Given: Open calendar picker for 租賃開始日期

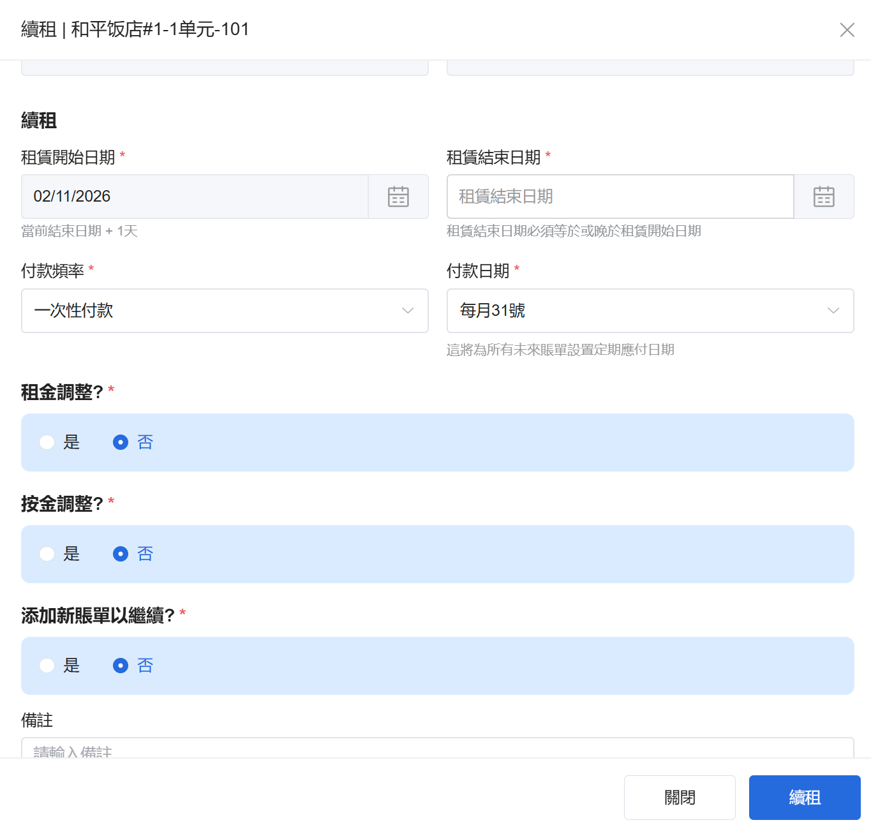Looking at the screenshot, I should 398,197.
